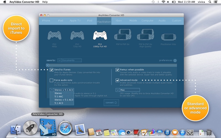221x138 pixels.
Task: Open Contacts address book in Dock
Action: pos(91,132)
